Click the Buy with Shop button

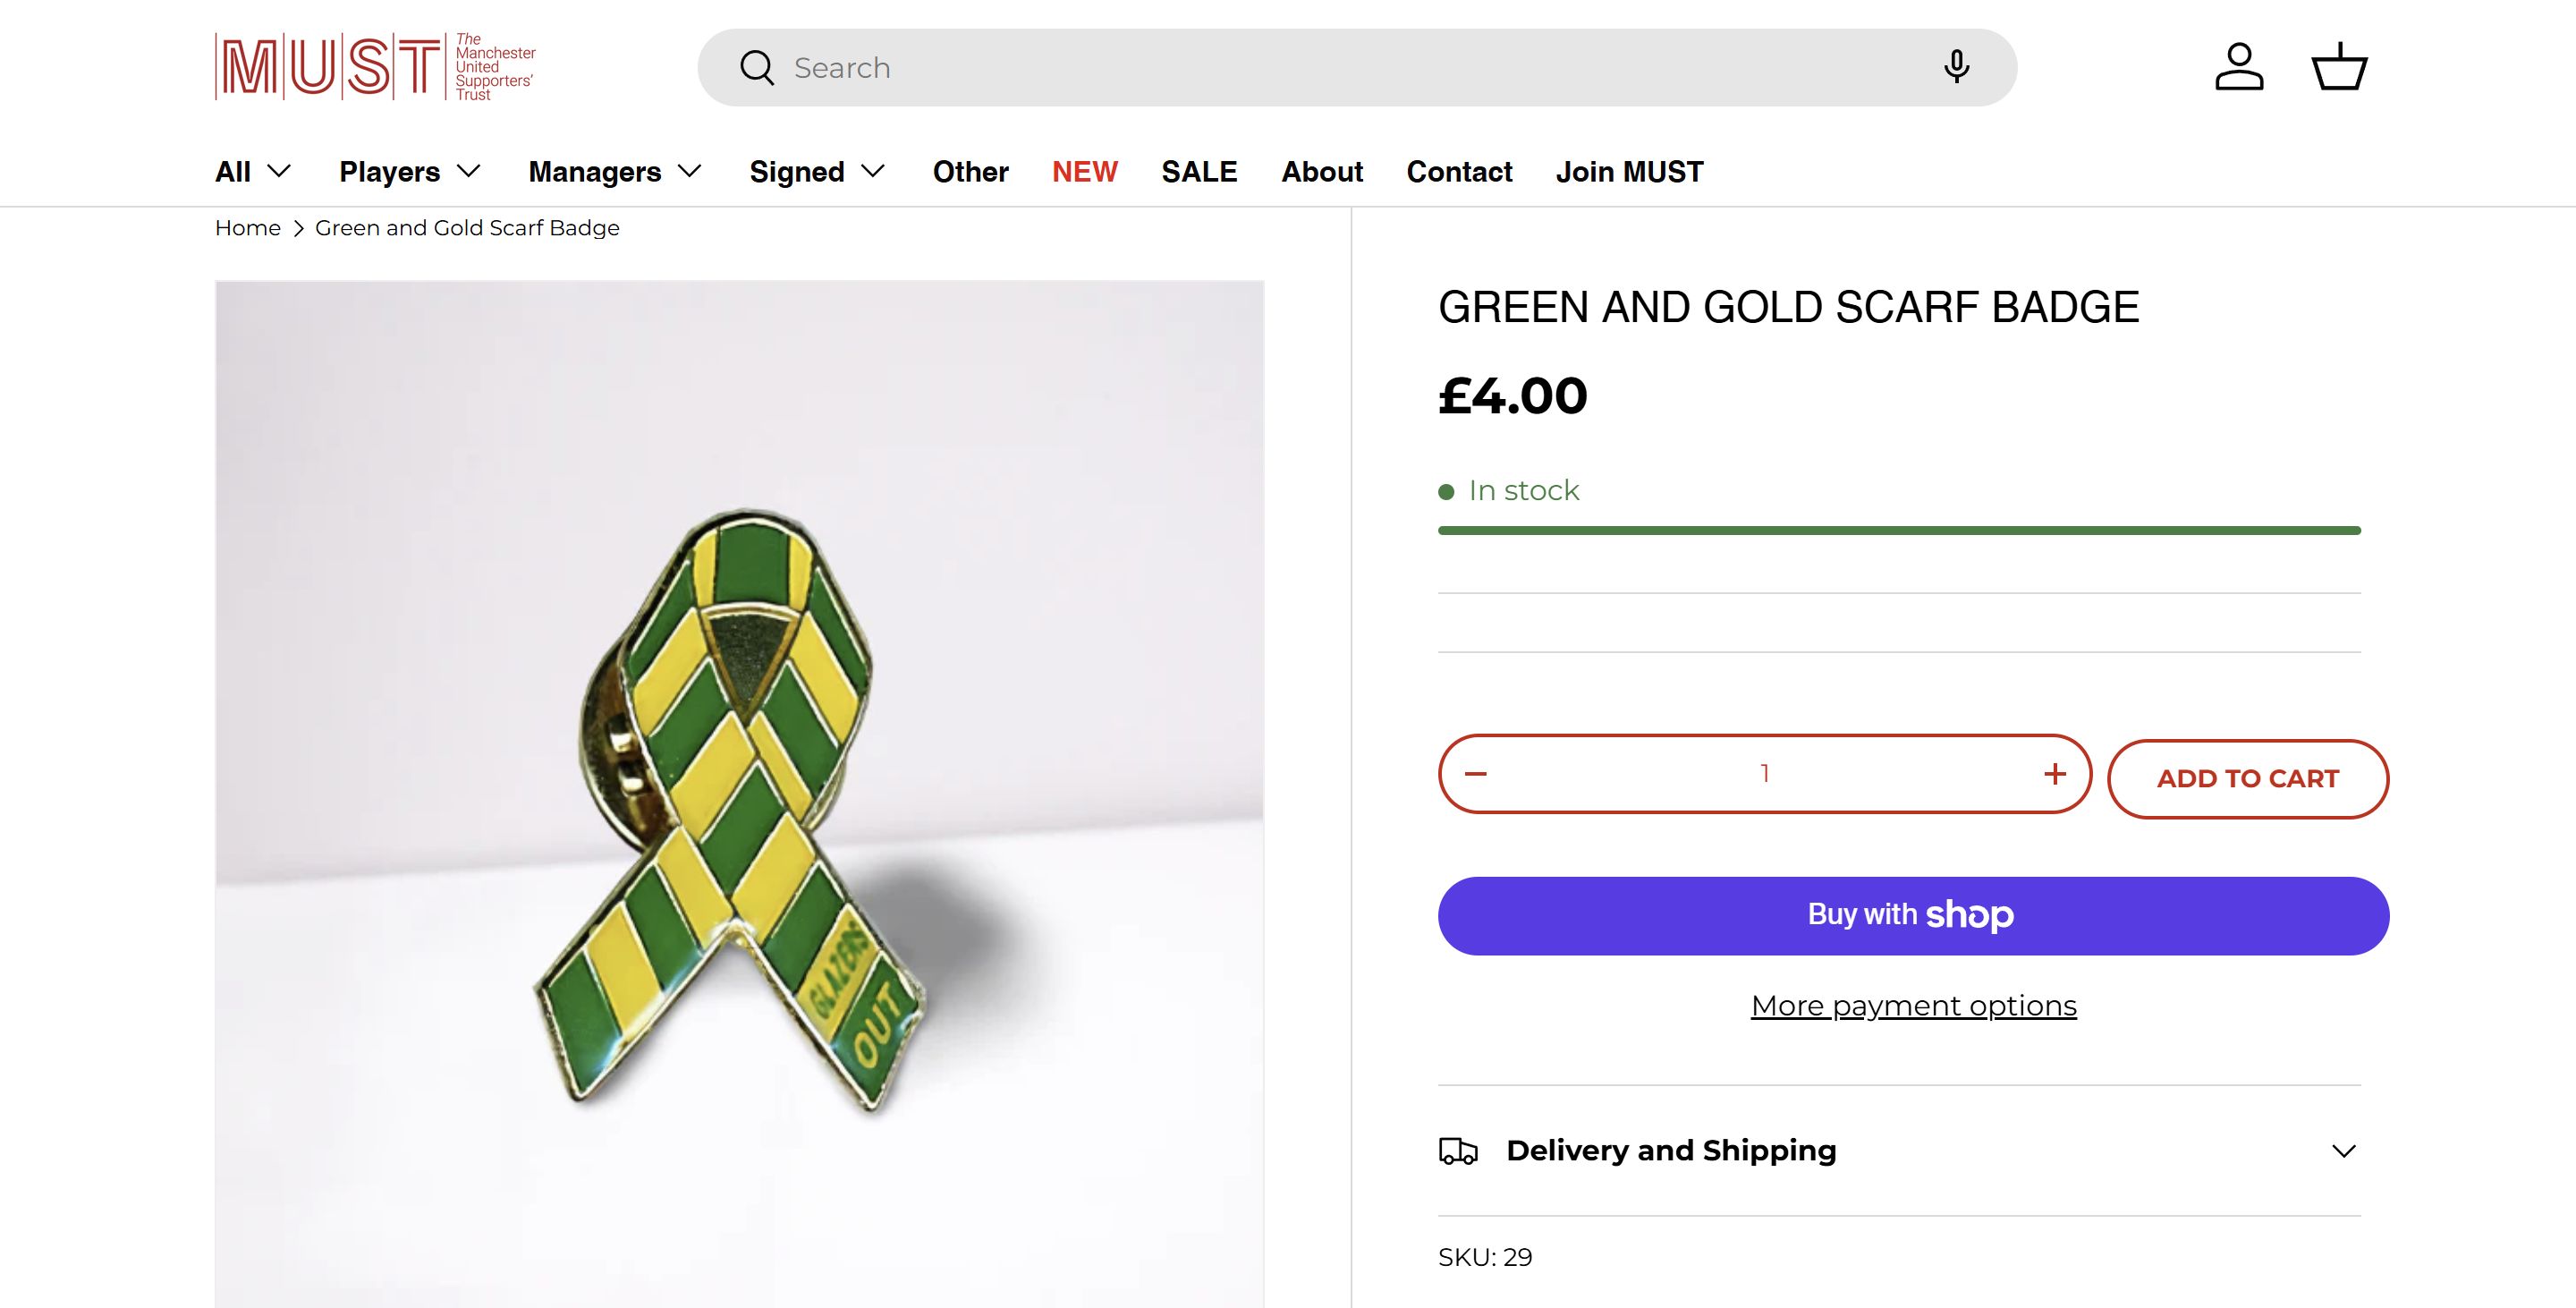(x=1913, y=916)
